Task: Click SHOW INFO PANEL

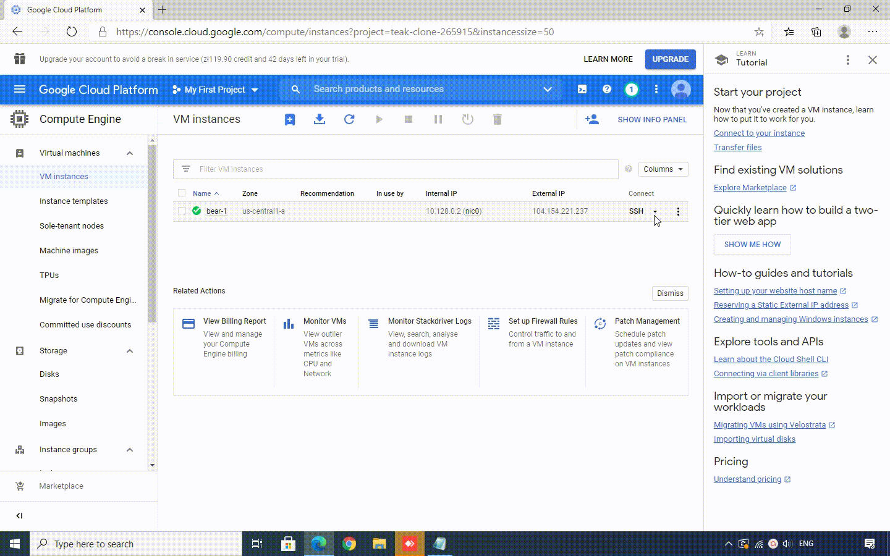Action: tap(652, 120)
